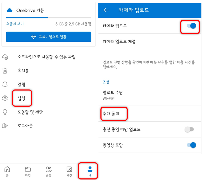This screenshot has height=180, width=203.
Task: Click the OneDrive cloud logo icon
Action: (10, 10)
